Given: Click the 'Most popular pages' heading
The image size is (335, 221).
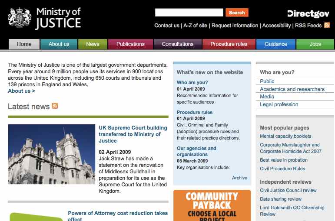Looking at the screenshot, I should 284,128.
